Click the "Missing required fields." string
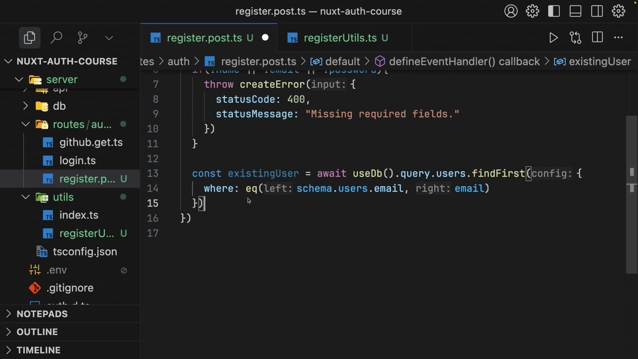Screen dimensions: 638x359 pyautogui.click(x=382, y=114)
